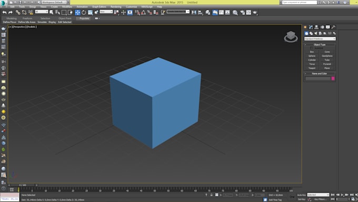Open the Material Editor
This screenshot has width=358, height=202.
(235, 12)
